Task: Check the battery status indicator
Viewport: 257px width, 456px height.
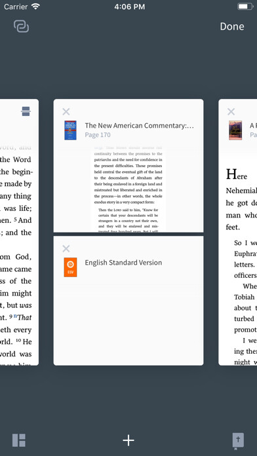Action: pos(245,7)
